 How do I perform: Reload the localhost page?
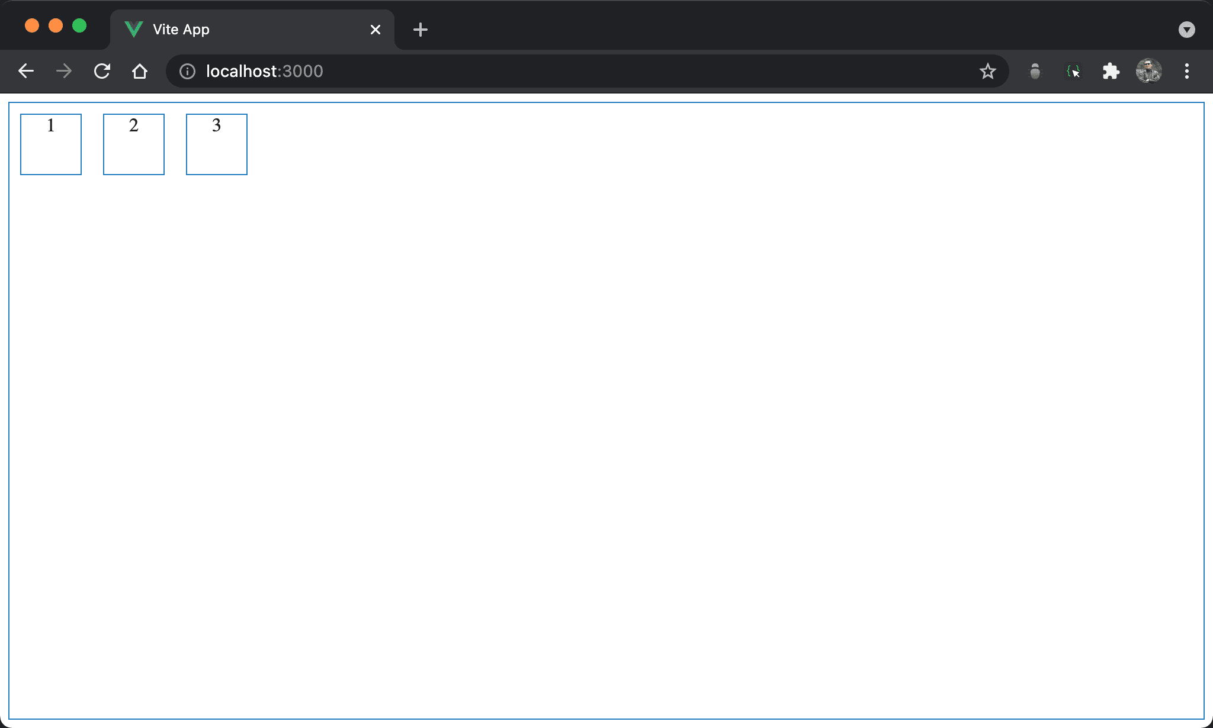click(102, 71)
